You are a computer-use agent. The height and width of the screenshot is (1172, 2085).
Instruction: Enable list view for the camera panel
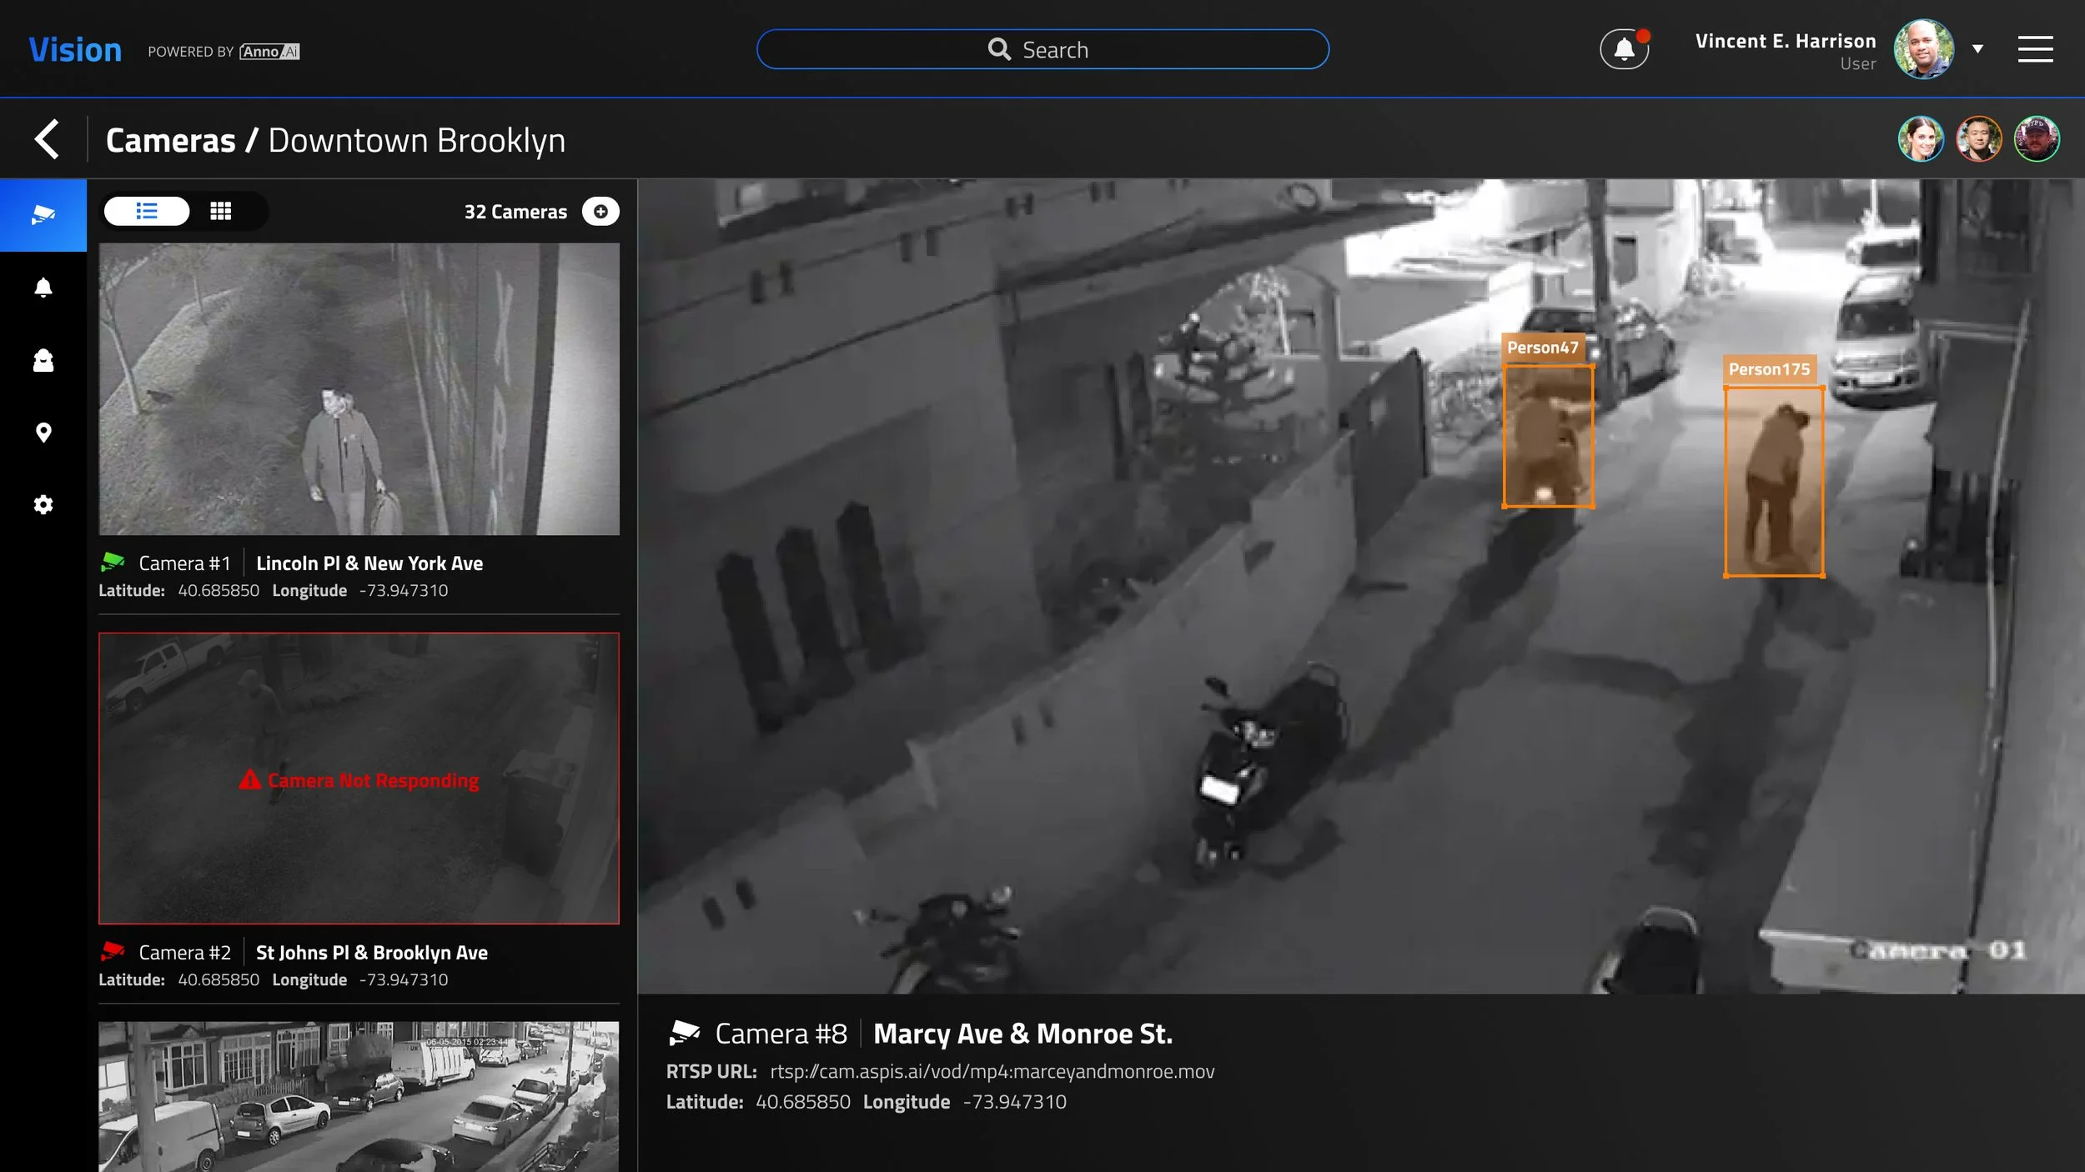tap(147, 211)
